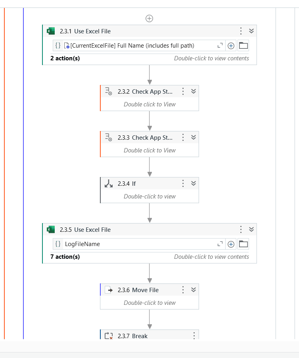Click the If branching icon in 2.3.4
Image resolution: width=299 pixels, height=358 pixels.
point(109,184)
